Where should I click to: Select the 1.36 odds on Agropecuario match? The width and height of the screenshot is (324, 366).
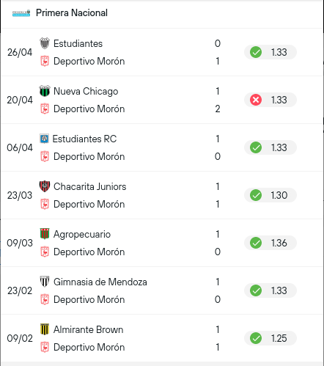(270, 243)
